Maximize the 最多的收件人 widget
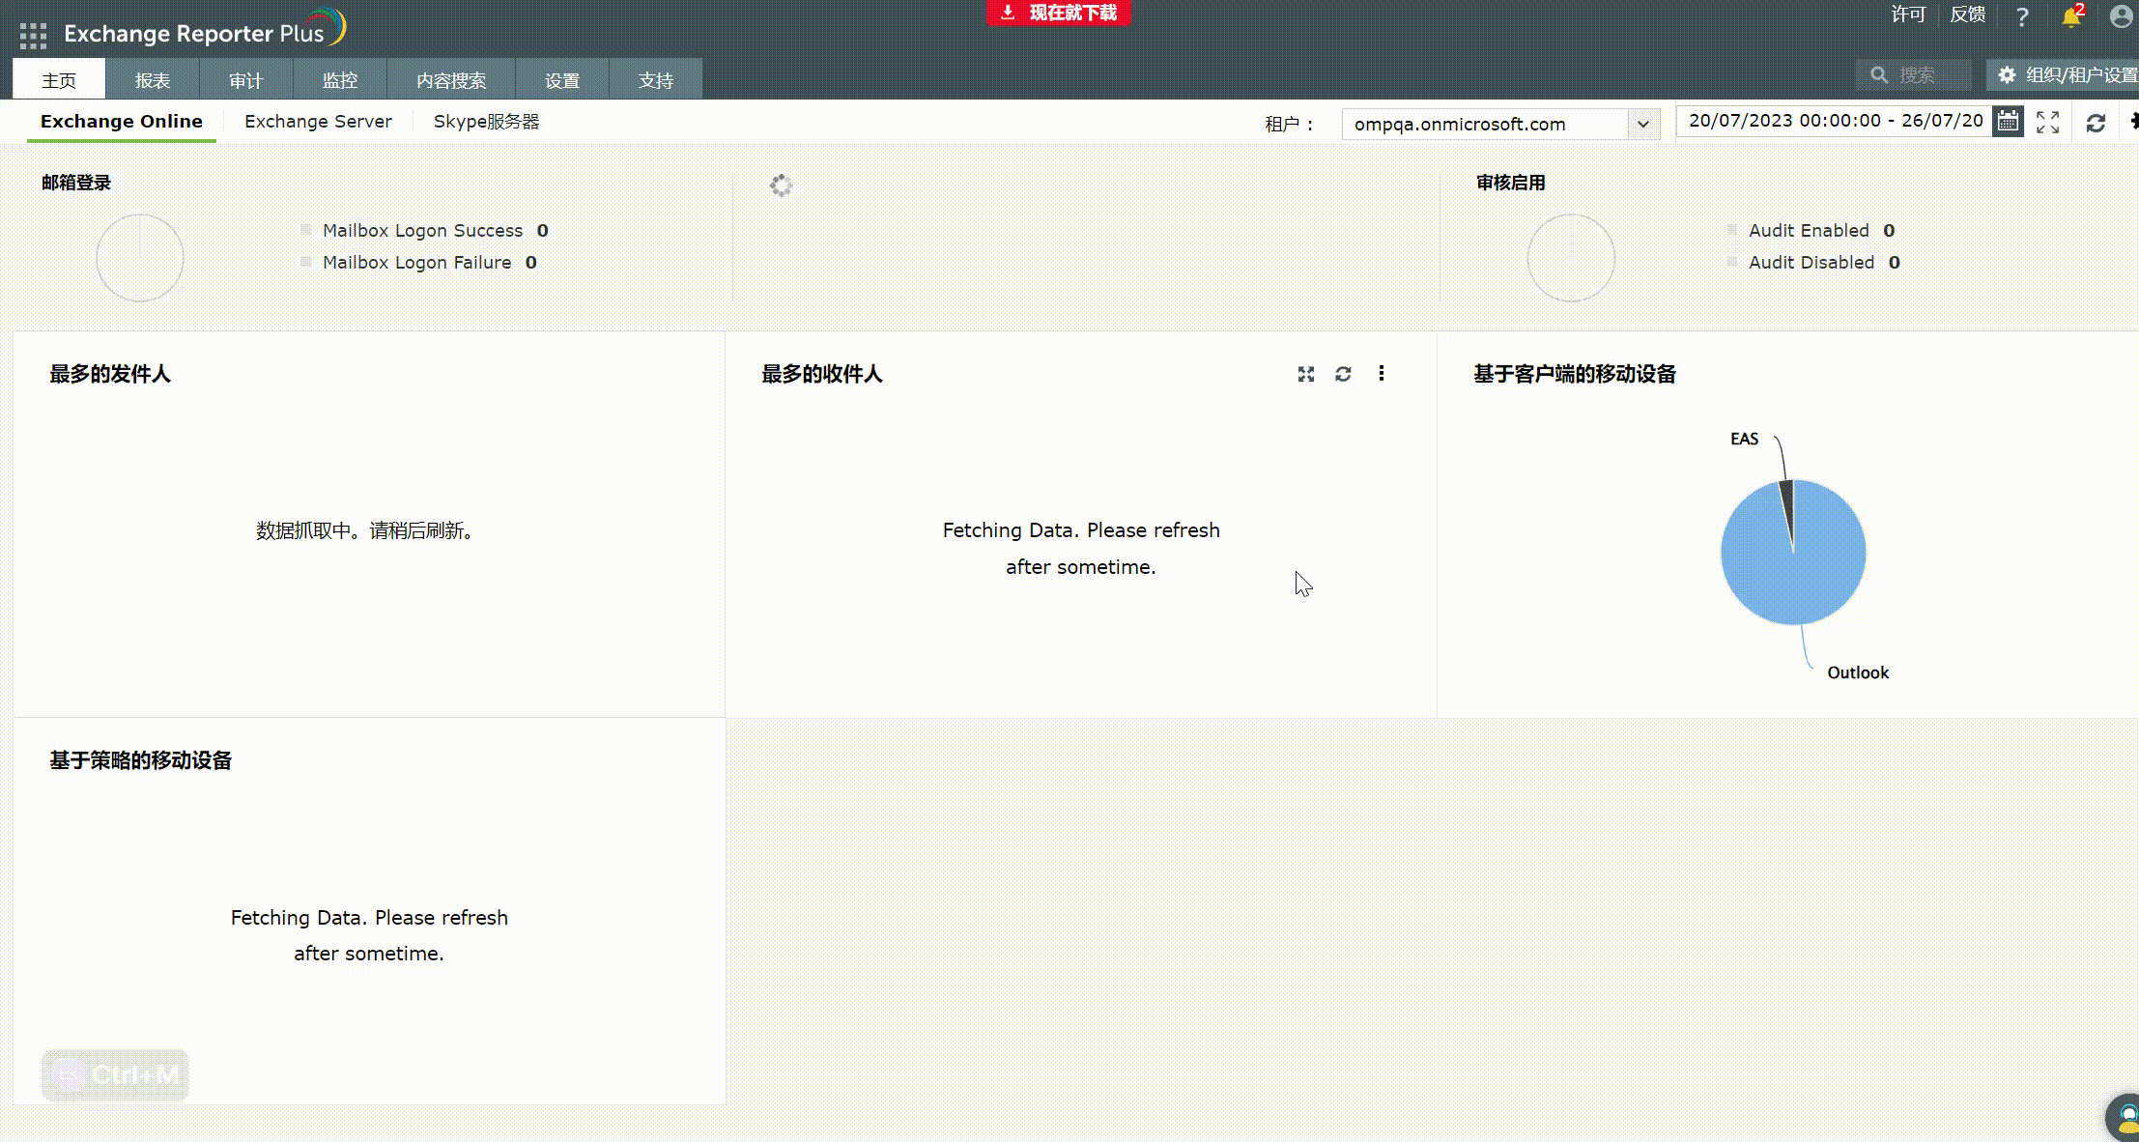Image resolution: width=2139 pixels, height=1142 pixels. coord(1306,374)
